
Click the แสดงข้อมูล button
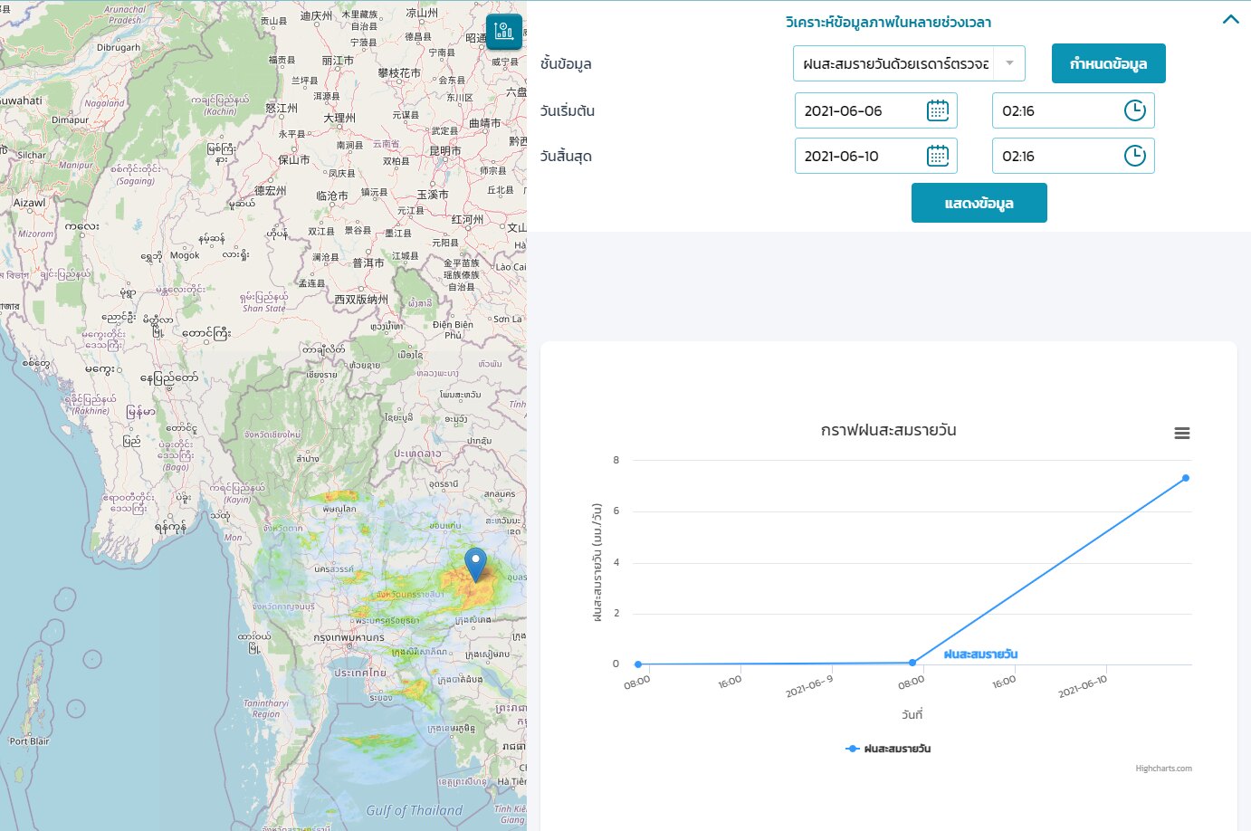pyautogui.click(x=979, y=203)
